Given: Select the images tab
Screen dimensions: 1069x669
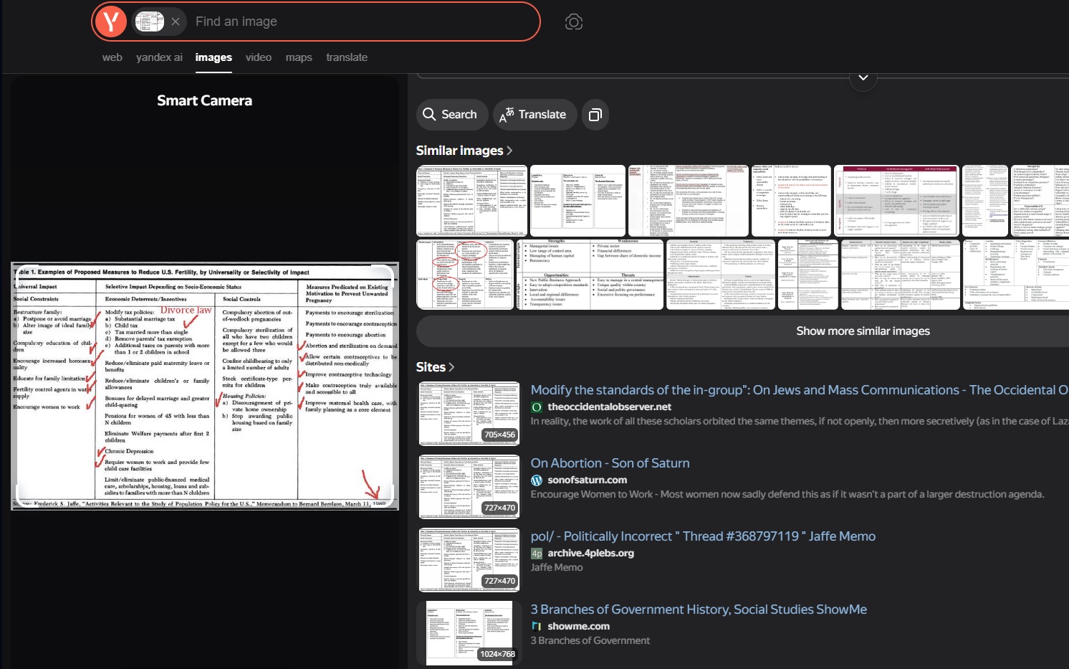Looking at the screenshot, I should tap(214, 57).
